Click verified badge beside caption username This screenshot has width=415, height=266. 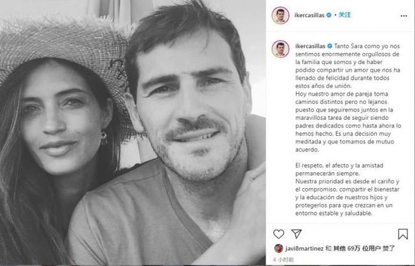click(x=329, y=46)
